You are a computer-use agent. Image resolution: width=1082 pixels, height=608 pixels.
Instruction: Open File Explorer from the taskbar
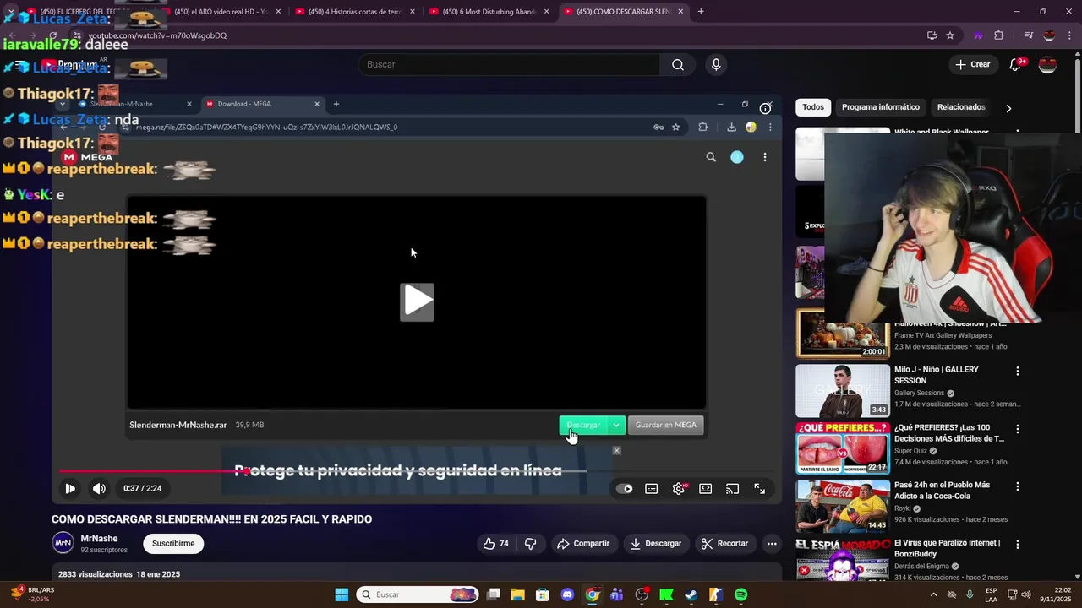coord(517,594)
